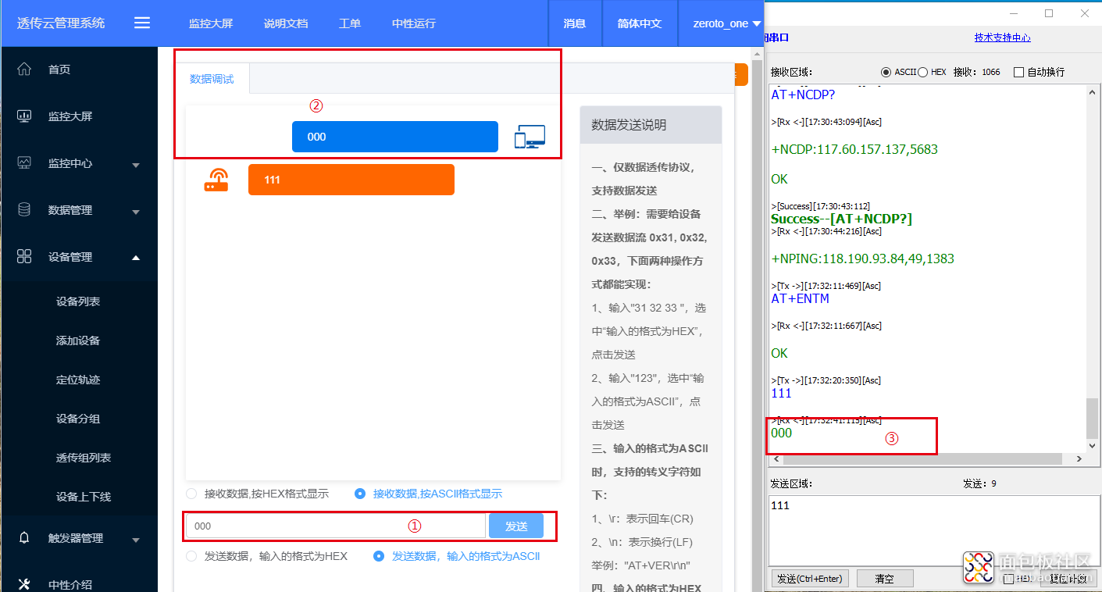Expand the 数据管理 sidebar submenu arrow
The image size is (1102, 592).
point(136,212)
